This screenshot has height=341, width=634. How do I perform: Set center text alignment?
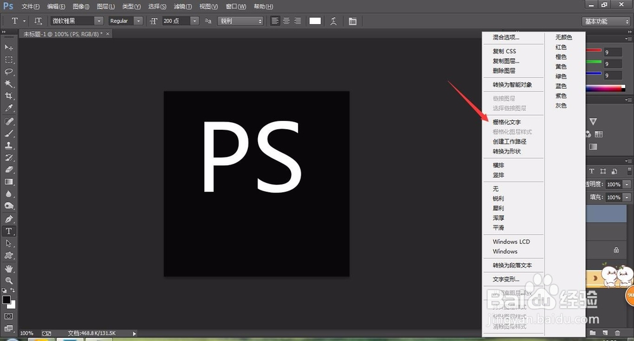click(287, 21)
